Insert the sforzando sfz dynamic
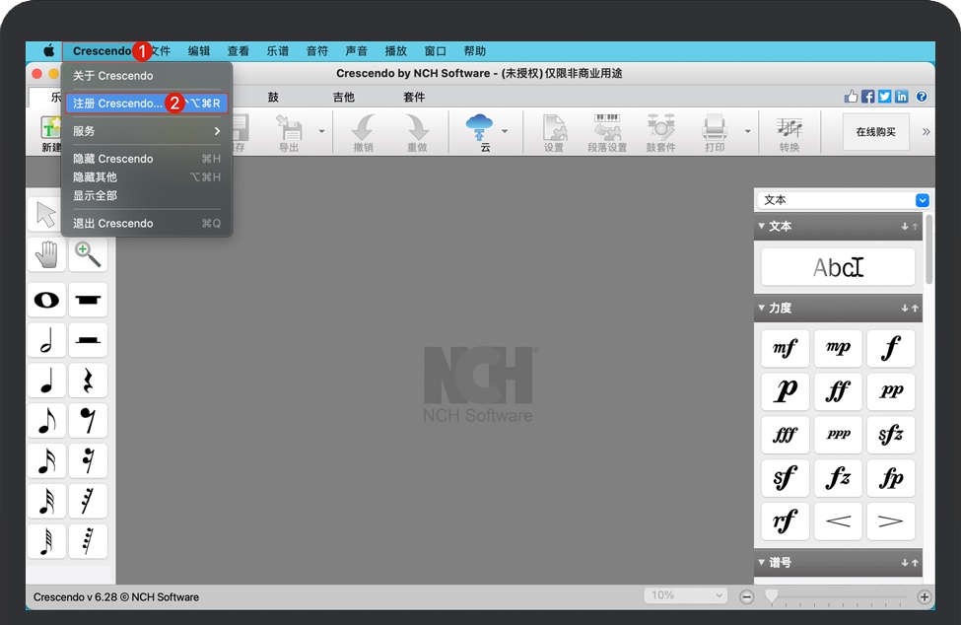 pyautogui.click(x=890, y=435)
